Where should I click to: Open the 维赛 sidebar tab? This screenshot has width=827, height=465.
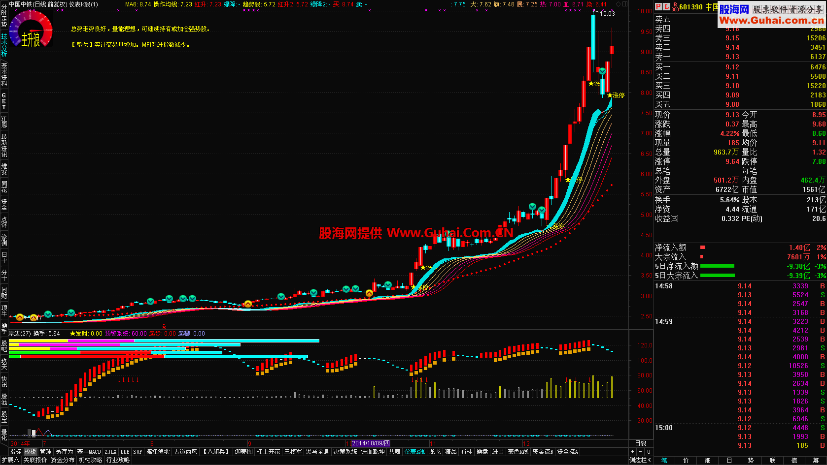pyautogui.click(x=4, y=169)
